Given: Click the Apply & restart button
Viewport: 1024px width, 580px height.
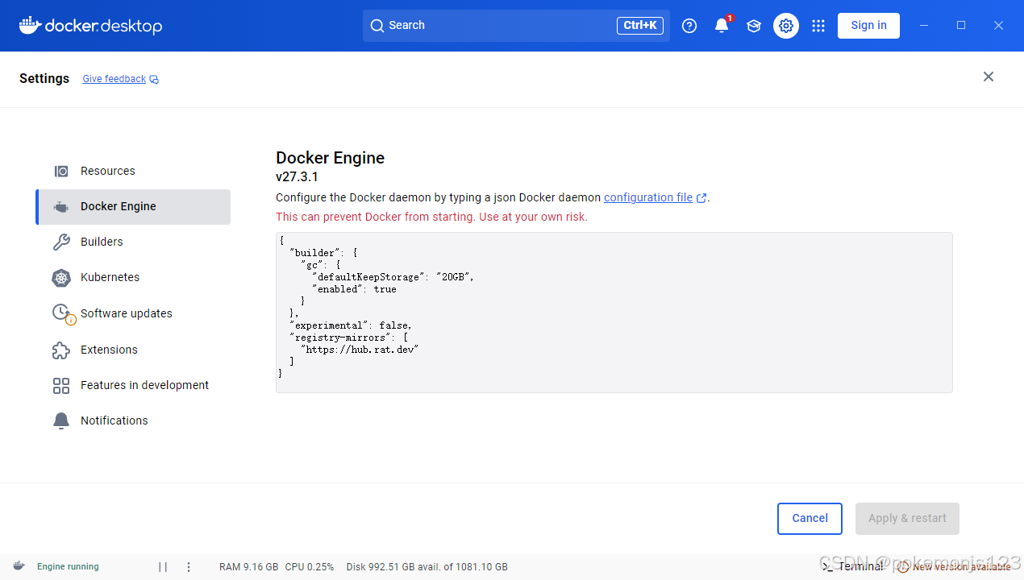Looking at the screenshot, I should [907, 518].
